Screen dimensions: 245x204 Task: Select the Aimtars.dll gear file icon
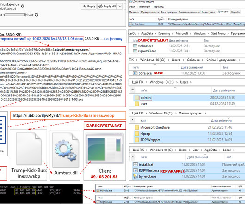pyautogui.click(x=66, y=150)
